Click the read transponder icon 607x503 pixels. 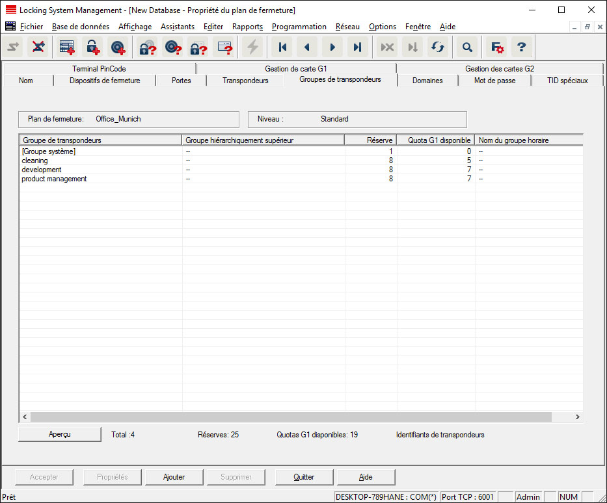[x=172, y=47]
